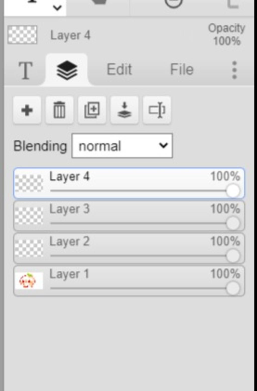The image size is (257, 391).
Task: Click the Layer 4 thumbnail in row
Action: [29, 183]
